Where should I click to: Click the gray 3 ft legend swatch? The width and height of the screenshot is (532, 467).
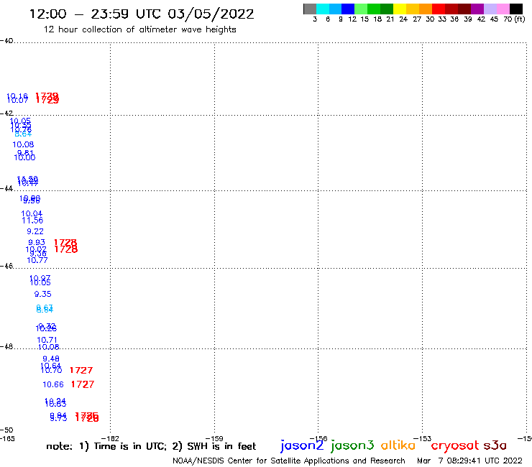click(x=310, y=9)
